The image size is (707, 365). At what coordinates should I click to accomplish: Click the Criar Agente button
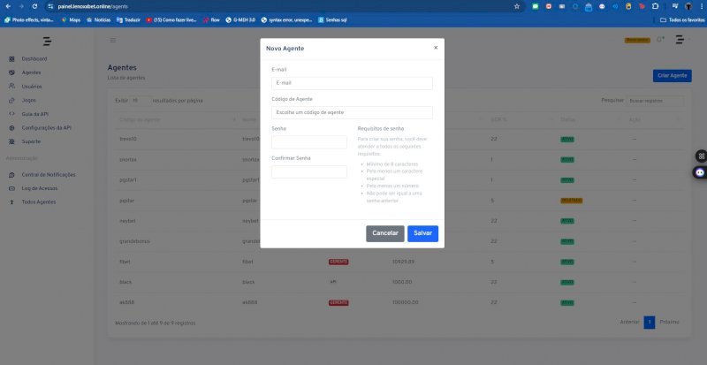point(672,76)
